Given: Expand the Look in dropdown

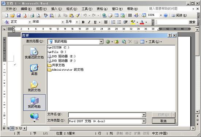Looking at the screenshot, I should coord(101,42).
